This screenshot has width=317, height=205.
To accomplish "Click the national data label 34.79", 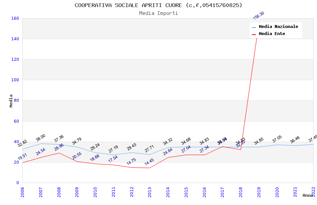I will coord(76,141).
